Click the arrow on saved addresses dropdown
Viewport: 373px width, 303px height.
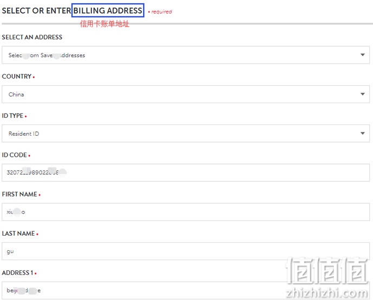pos(363,55)
